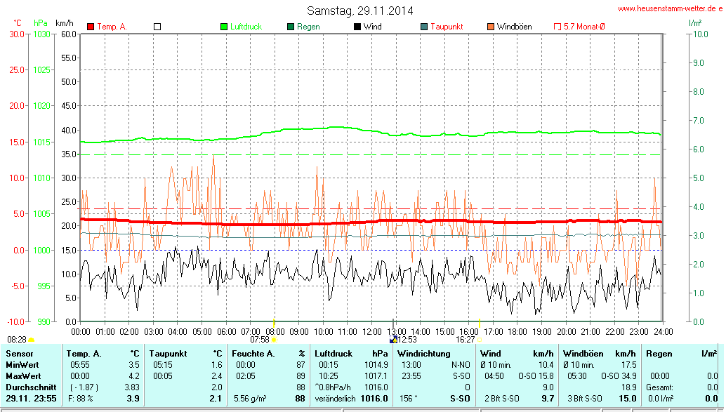Click the teal Taupunkt legend swatch
Screen dimensions: 726x412
(424, 27)
